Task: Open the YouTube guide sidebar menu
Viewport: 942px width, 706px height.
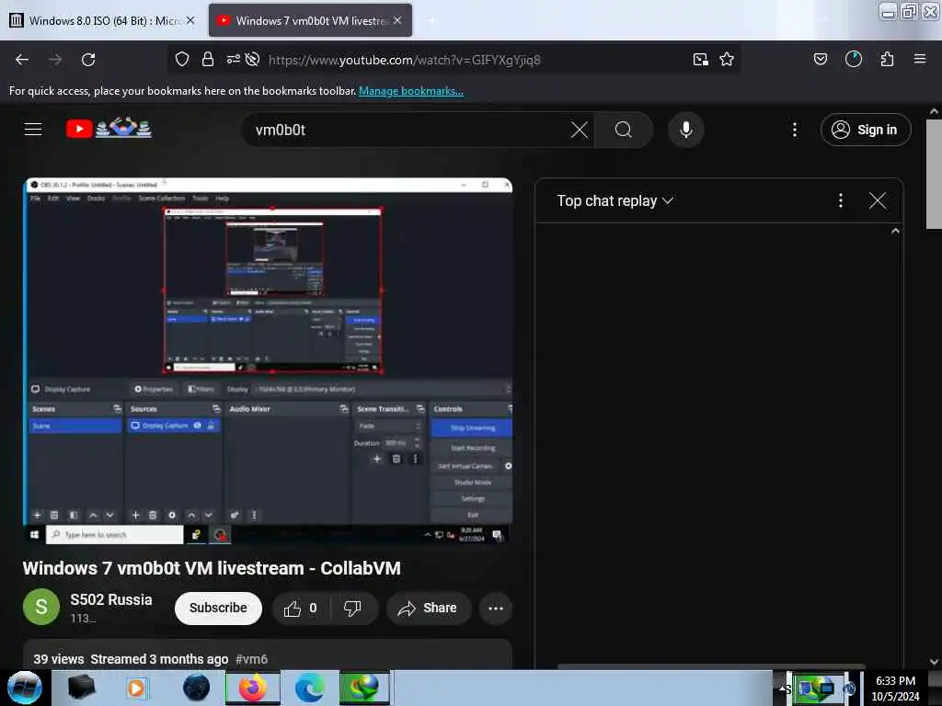Action: pos(33,129)
